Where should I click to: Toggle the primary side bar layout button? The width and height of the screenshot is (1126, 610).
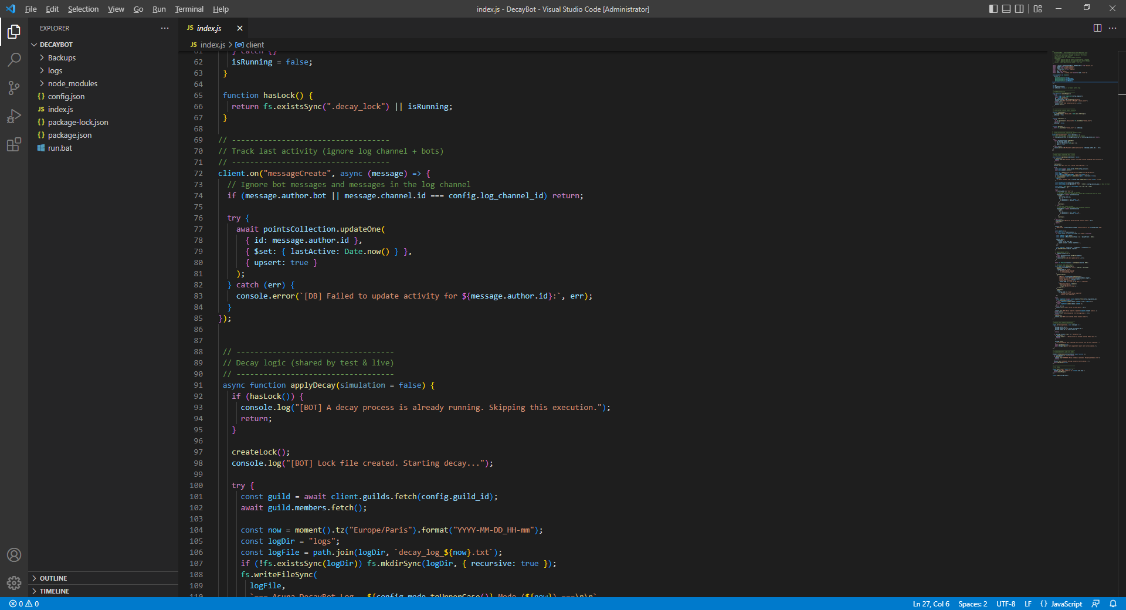pos(993,9)
